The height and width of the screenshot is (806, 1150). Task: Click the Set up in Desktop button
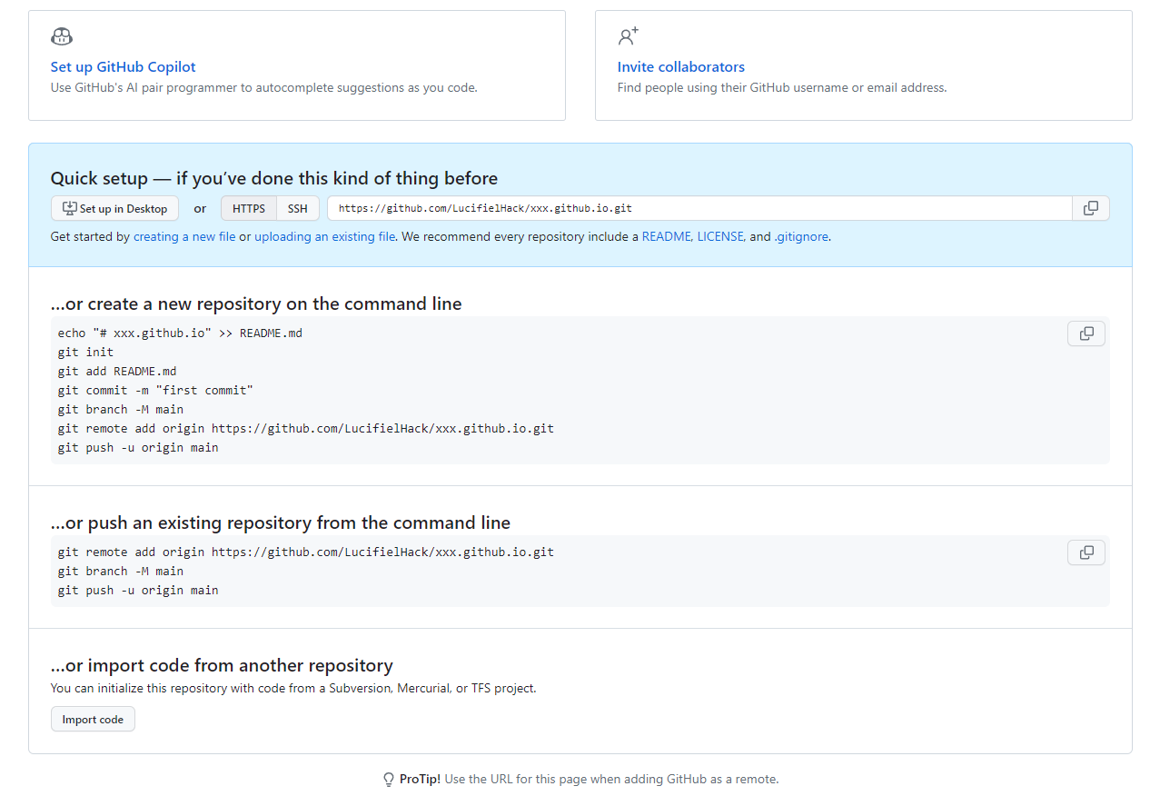pos(115,208)
